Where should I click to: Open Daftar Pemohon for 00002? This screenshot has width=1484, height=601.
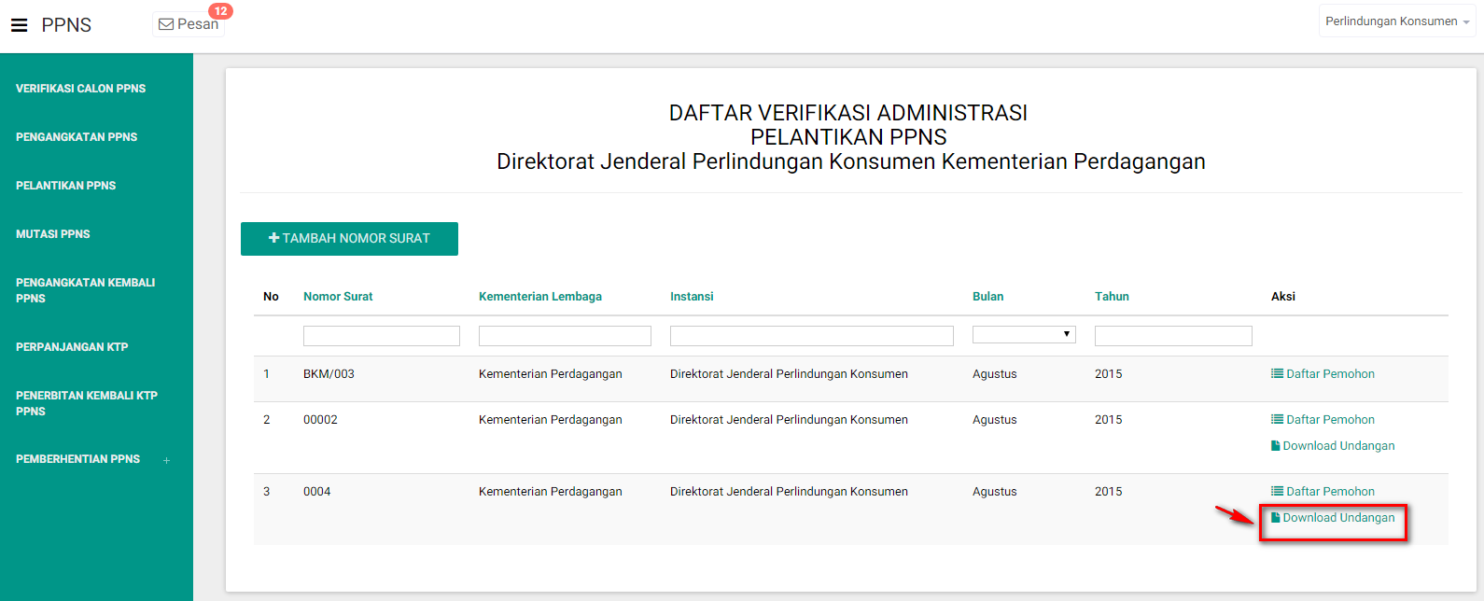[x=1323, y=420]
